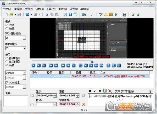Remove formatting tags red X icon
The image size is (157, 114).
(x=110, y=91)
